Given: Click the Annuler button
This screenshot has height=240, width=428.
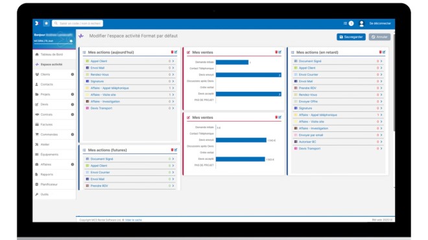Looking at the screenshot, I should pos(379,37).
